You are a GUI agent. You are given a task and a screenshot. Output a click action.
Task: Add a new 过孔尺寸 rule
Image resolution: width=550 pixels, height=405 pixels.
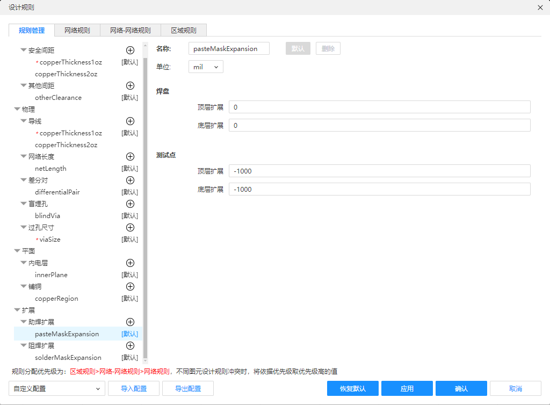click(x=130, y=227)
